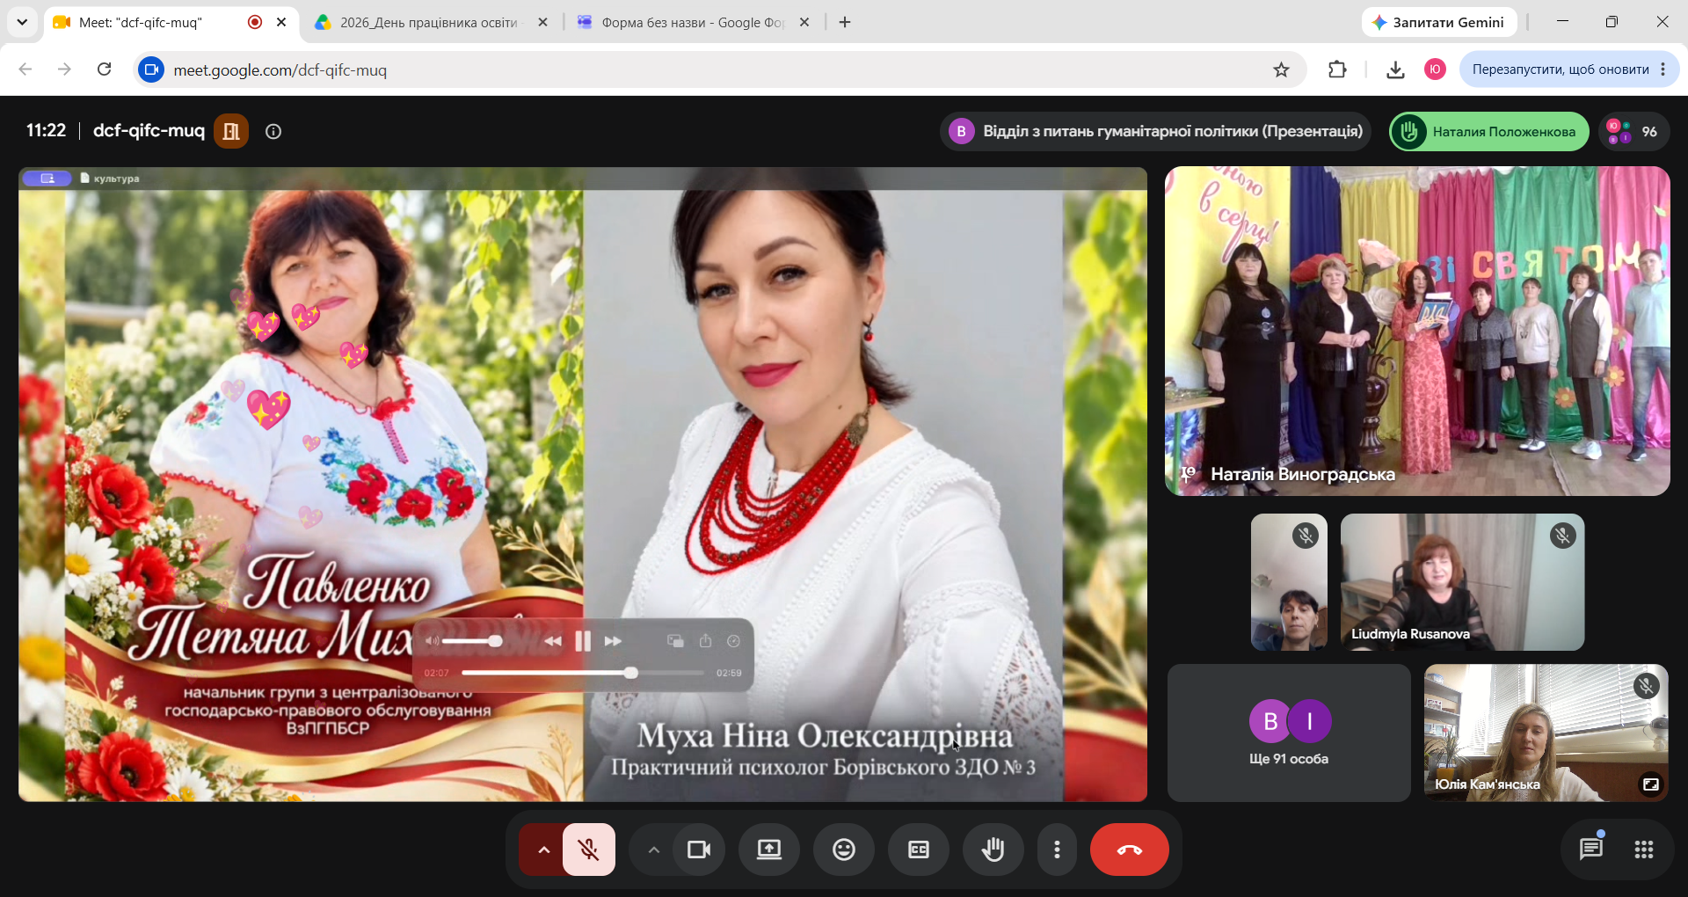Image resolution: width=1688 pixels, height=897 pixels.
Task: Open the downloads icon
Action: tap(1395, 69)
